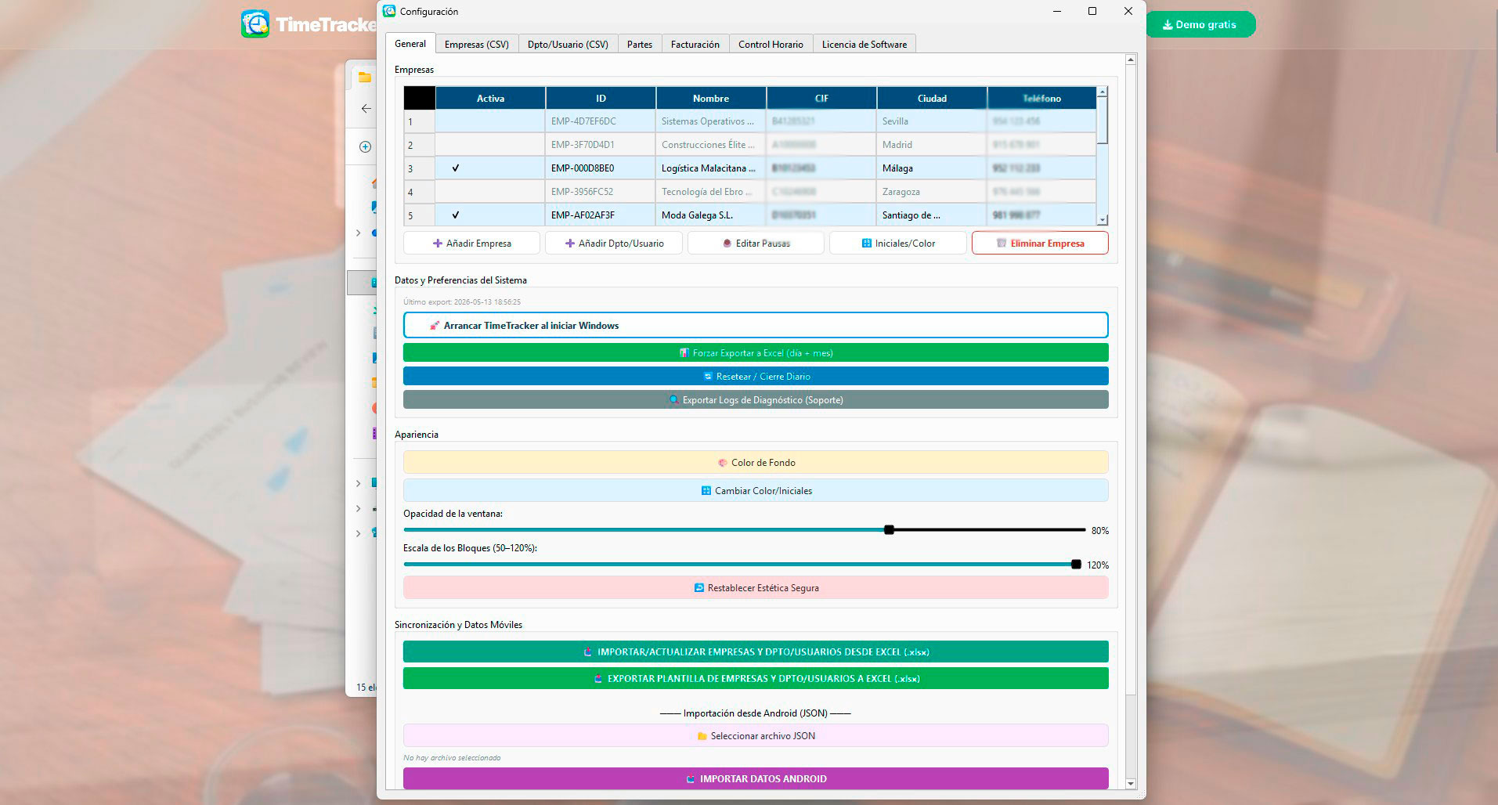Click the Moda Galega S.L. name cell
The image size is (1498, 805).
pos(711,215)
